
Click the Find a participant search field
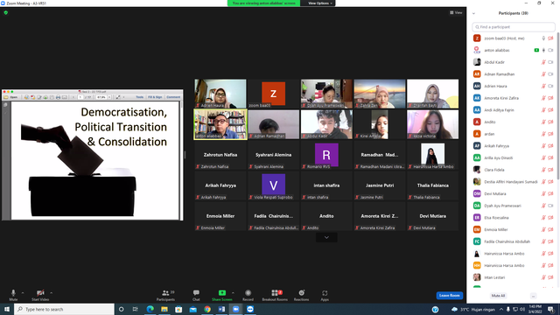pyautogui.click(x=514, y=27)
